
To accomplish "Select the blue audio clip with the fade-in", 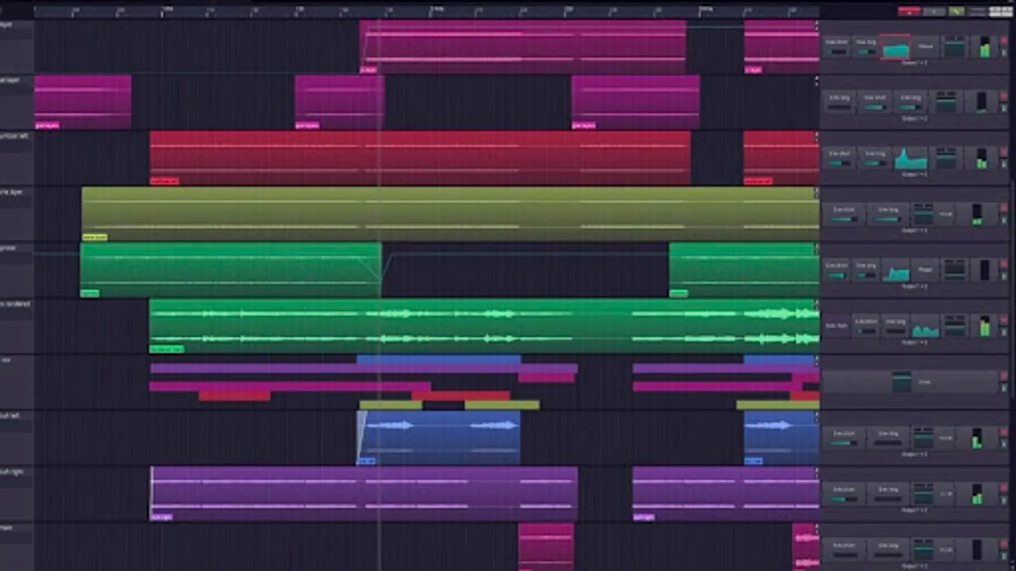I will coord(439,438).
